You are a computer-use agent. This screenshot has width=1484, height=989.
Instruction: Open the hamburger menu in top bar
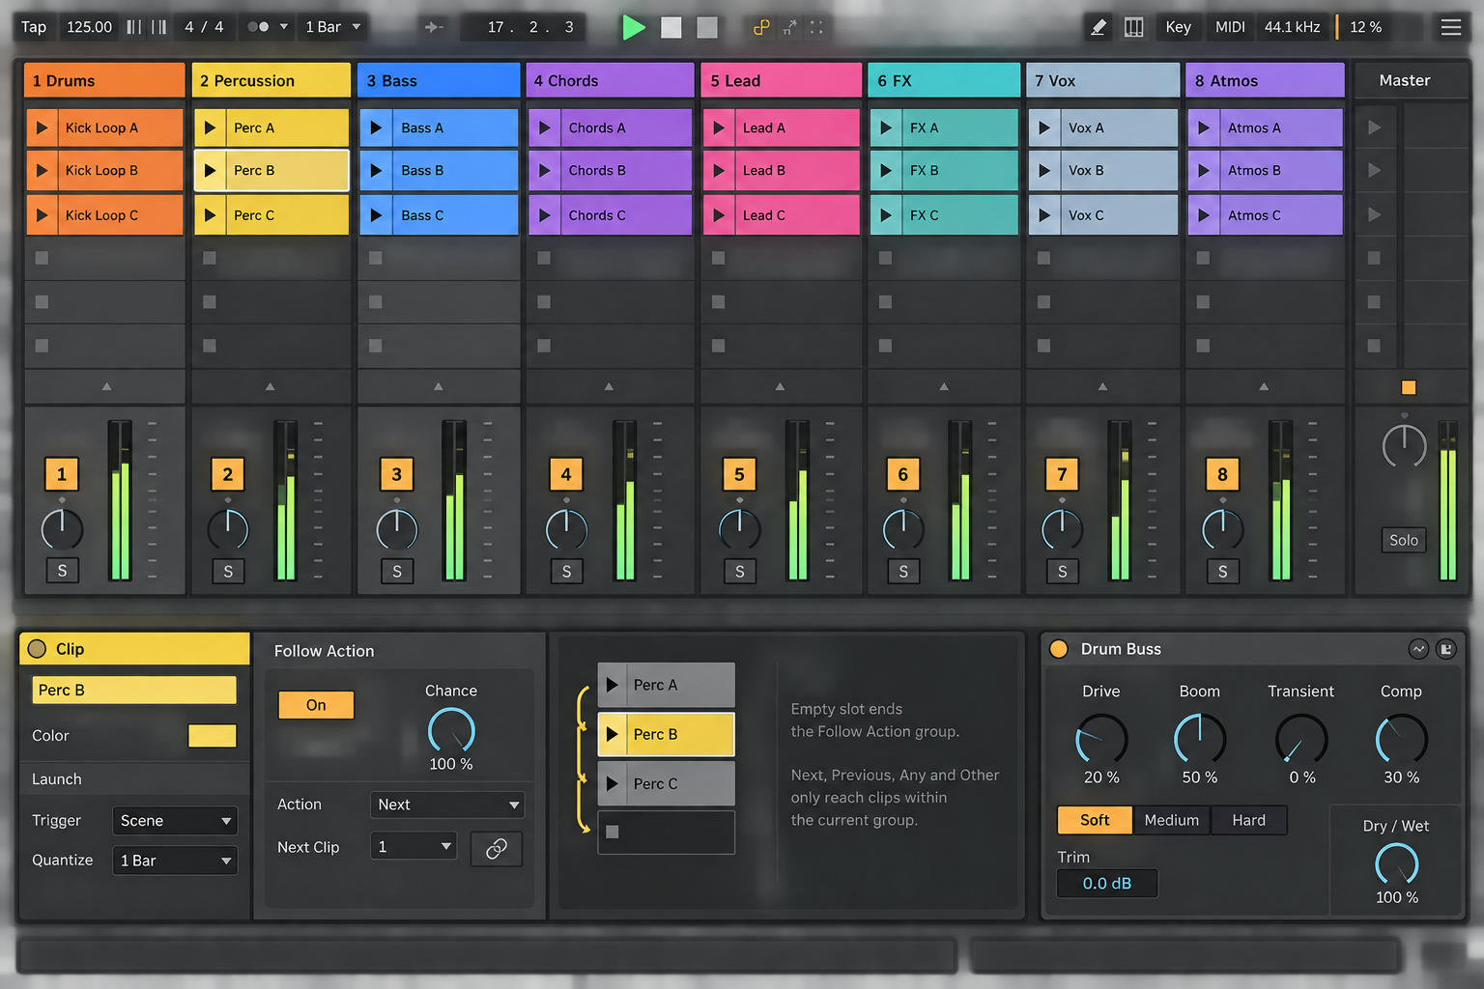[x=1451, y=27]
